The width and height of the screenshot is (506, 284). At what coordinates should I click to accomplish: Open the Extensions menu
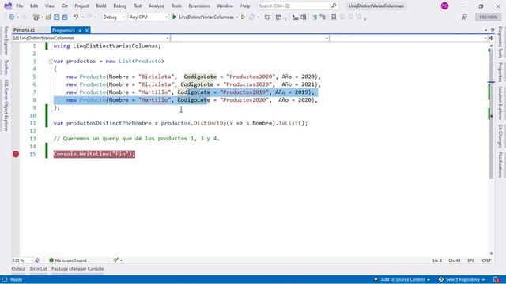click(x=198, y=6)
